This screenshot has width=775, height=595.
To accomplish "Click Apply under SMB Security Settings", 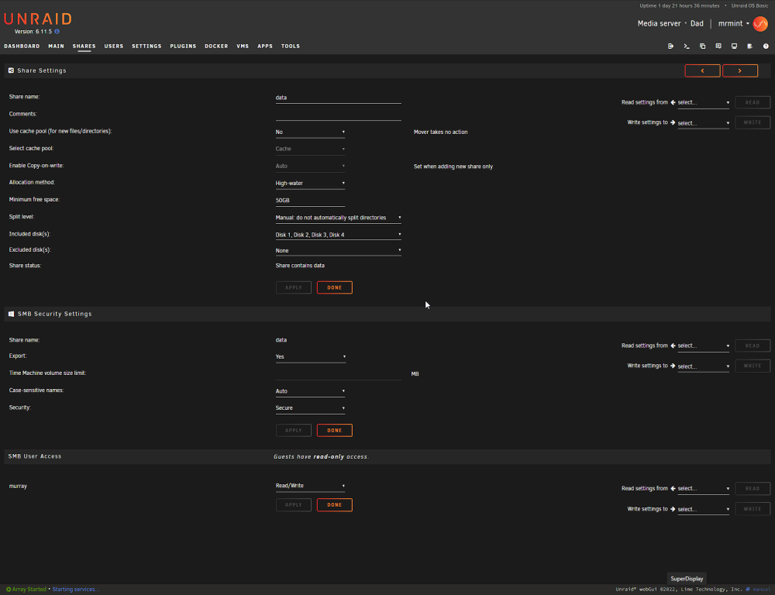I will pyautogui.click(x=294, y=431).
